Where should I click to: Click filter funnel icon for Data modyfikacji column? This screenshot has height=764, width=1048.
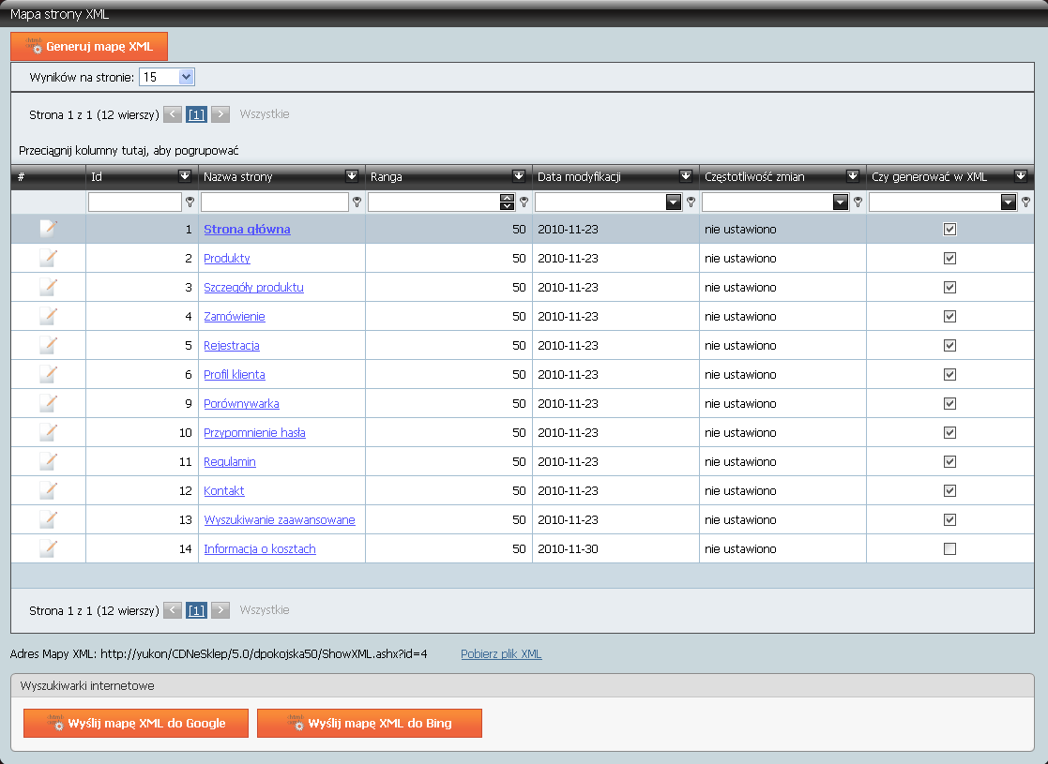pos(691,202)
